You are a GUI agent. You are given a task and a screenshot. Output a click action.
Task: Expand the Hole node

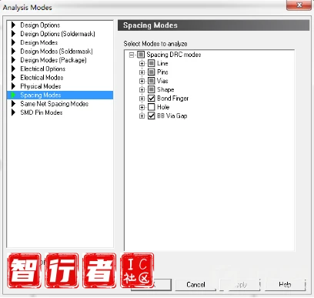click(x=142, y=107)
